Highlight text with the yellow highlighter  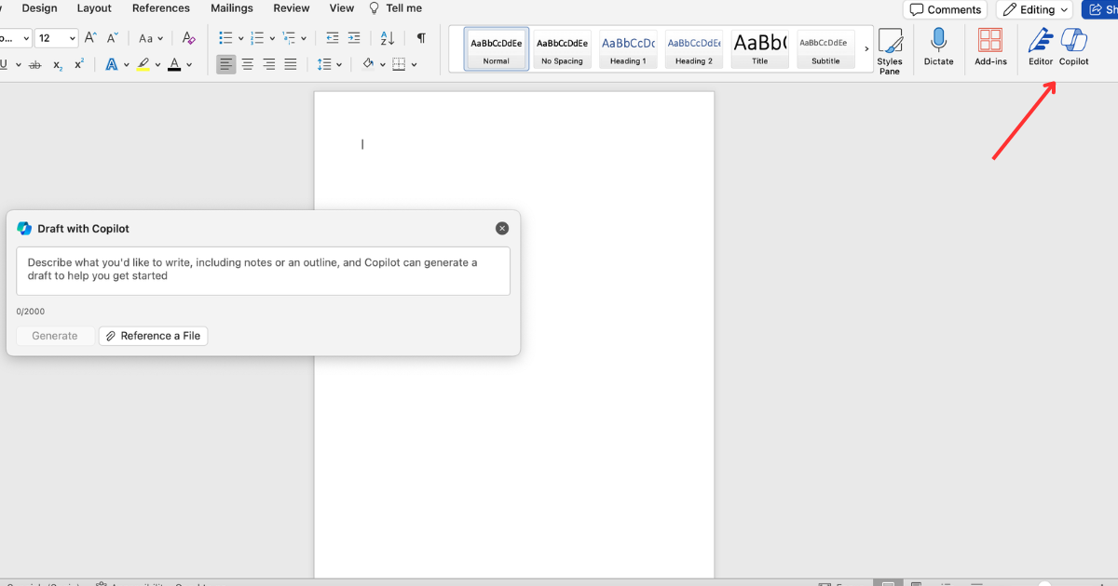[143, 64]
